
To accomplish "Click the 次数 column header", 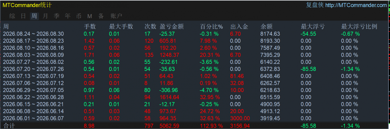I will tap(150, 27).
